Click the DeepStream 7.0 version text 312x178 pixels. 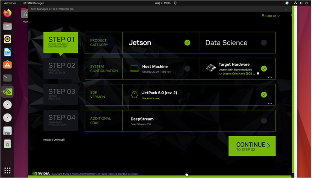click(141, 124)
